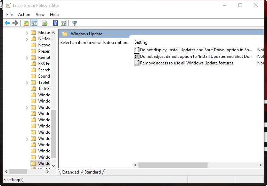This screenshot has height=186, width=267.
Task: Click the folder icon next to Sound
Action: click(x=33, y=76)
